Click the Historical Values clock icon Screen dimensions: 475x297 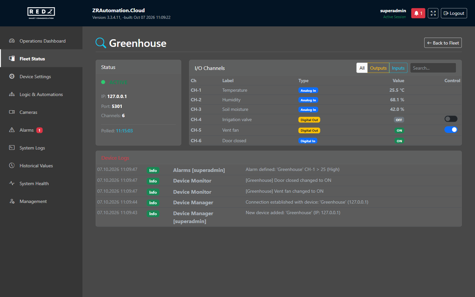click(12, 166)
